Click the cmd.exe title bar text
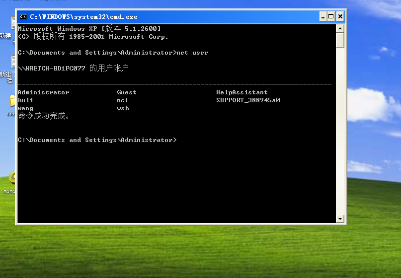Screen dimensions: 401x278 83,17
